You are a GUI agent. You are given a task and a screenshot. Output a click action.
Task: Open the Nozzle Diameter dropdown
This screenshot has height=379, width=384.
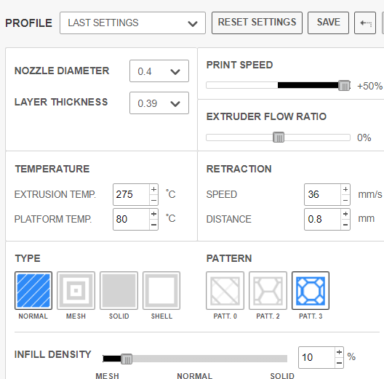[159, 71]
